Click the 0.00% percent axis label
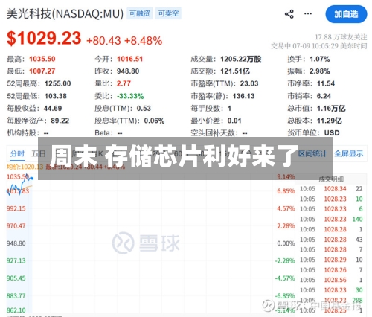This screenshot has width=372, height=317. coord(286,243)
